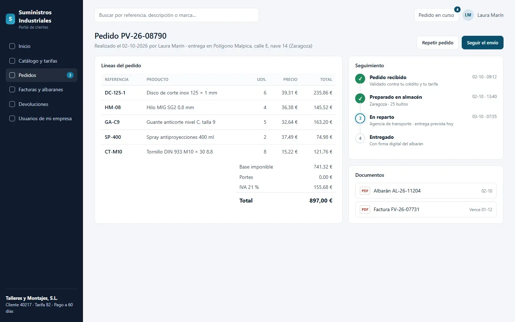This screenshot has width=515, height=322.
Task: Click the PRECIO column header
Action: (x=290, y=79)
